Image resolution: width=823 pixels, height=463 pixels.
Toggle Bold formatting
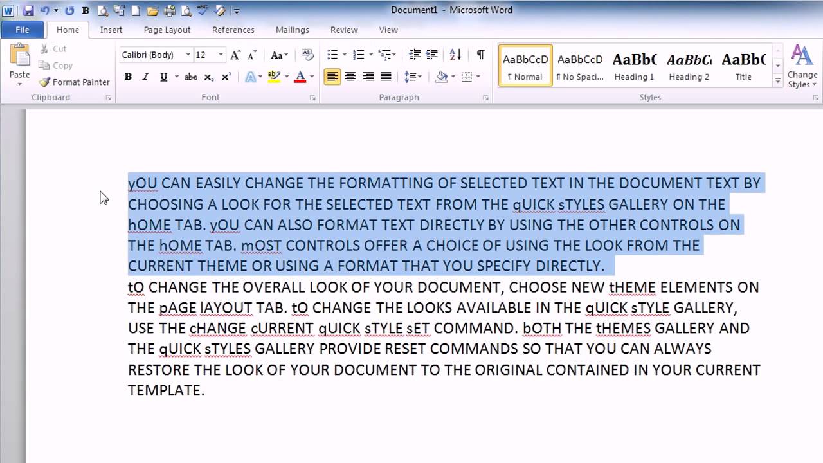(x=128, y=77)
